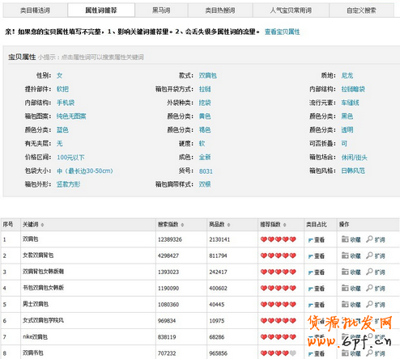400x359 pixels.
Task: Sort the table by 关键词 column arrow
Action: (42, 225)
